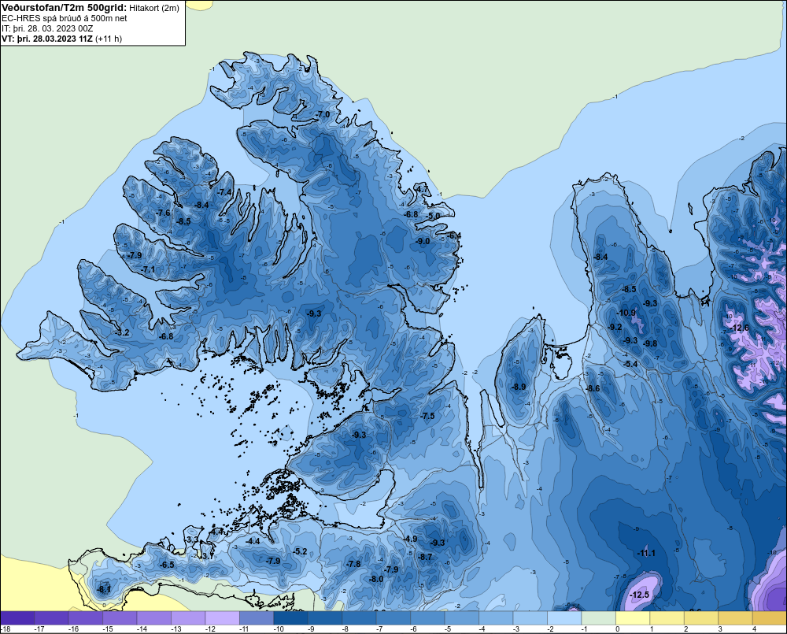Select legend swatch between -10 and -9
Screen dimensions: 787x634
[290, 618]
